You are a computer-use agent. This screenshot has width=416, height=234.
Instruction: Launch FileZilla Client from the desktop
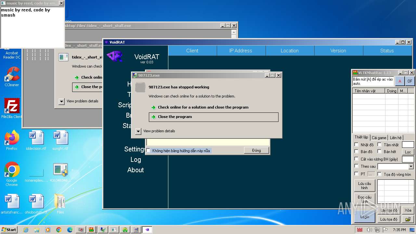12,108
